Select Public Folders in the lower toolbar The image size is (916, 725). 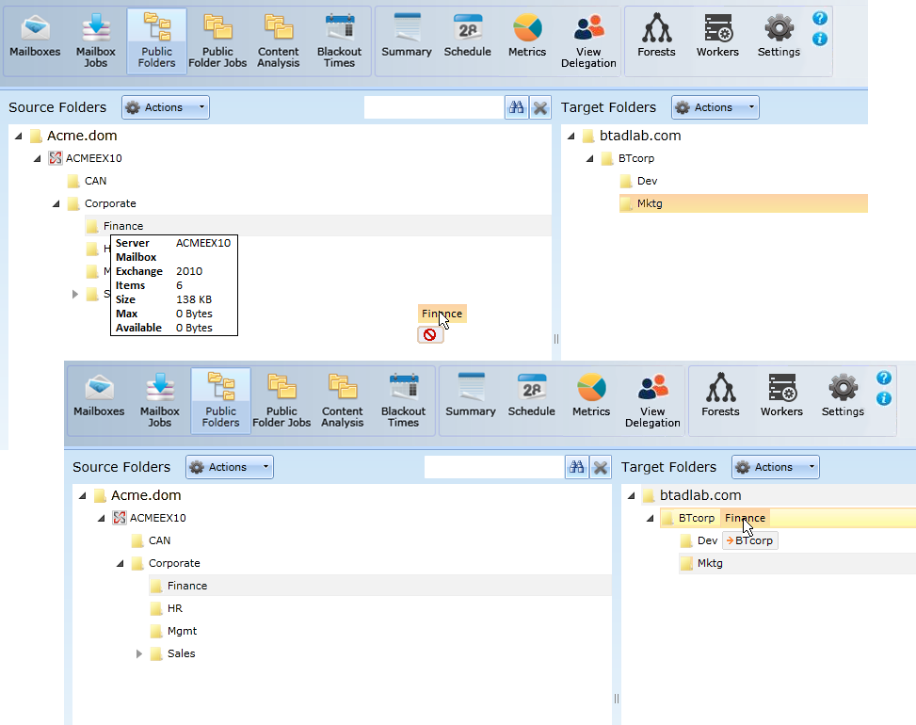pyautogui.click(x=221, y=401)
